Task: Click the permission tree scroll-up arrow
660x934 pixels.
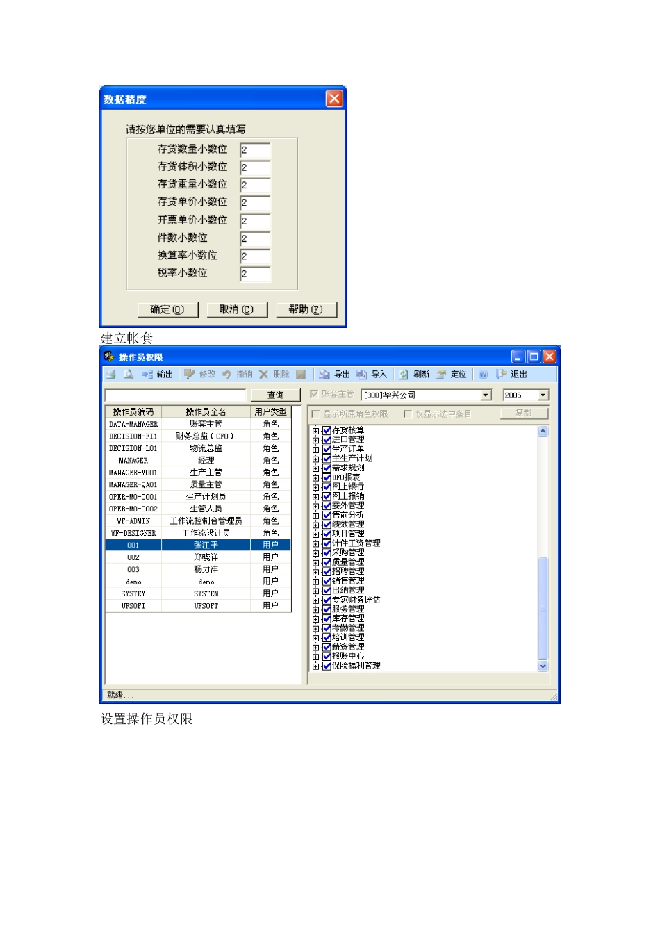Action: pyautogui.click(x=543, y=431)
